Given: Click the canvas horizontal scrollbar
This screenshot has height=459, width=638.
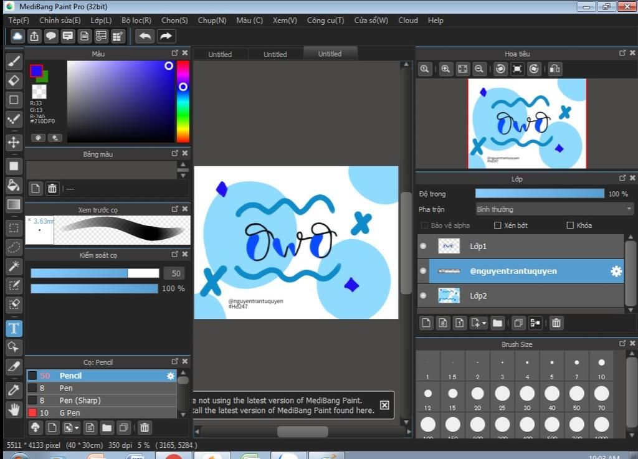Looking at the screenshot, I should [x=302, y=432].
